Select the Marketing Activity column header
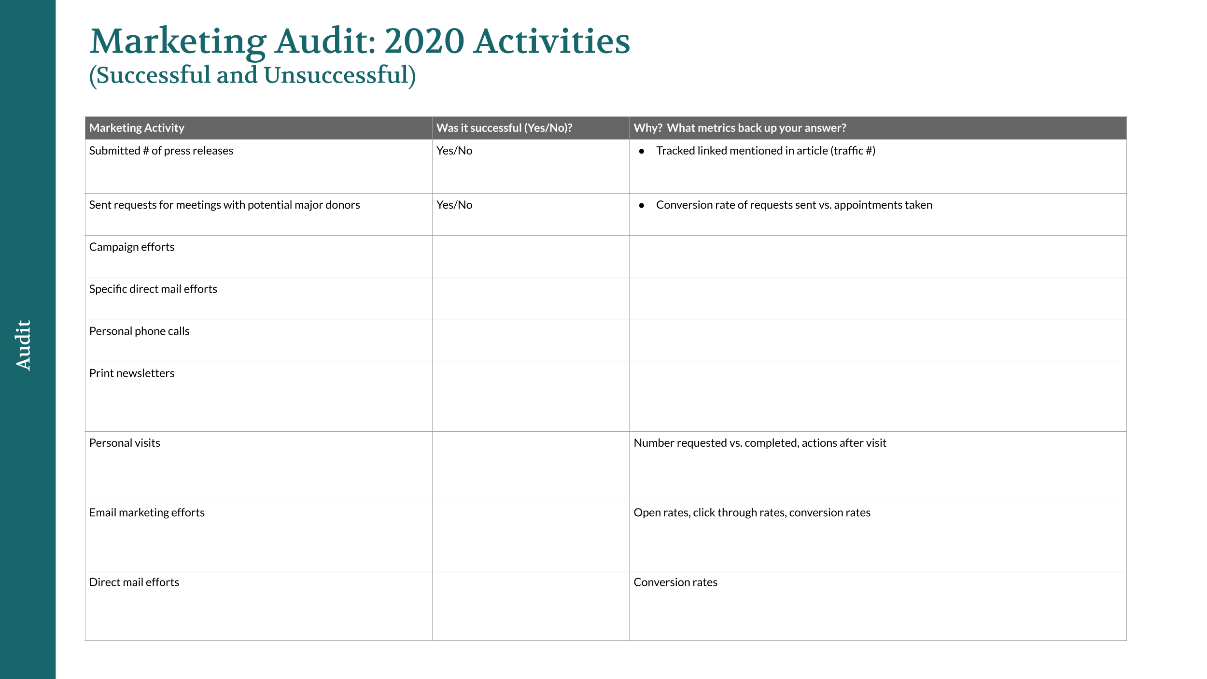1207x679 pixels. (137, 128)
